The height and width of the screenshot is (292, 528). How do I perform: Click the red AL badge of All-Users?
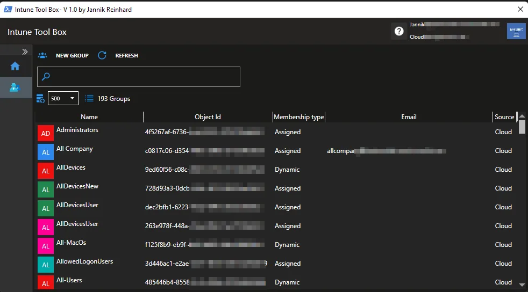coord(46,283)
